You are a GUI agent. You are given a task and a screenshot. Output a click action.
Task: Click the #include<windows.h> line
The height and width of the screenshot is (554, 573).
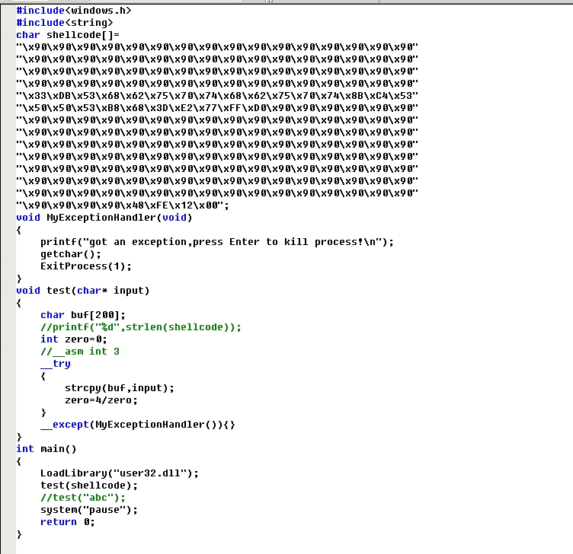tap(73, 11)
